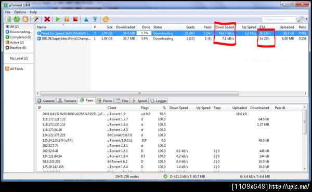The image size is (312, 192).
Task: Click the Add Torrent from URL icon
Action: pyautogui.click(x=17, y=19)
